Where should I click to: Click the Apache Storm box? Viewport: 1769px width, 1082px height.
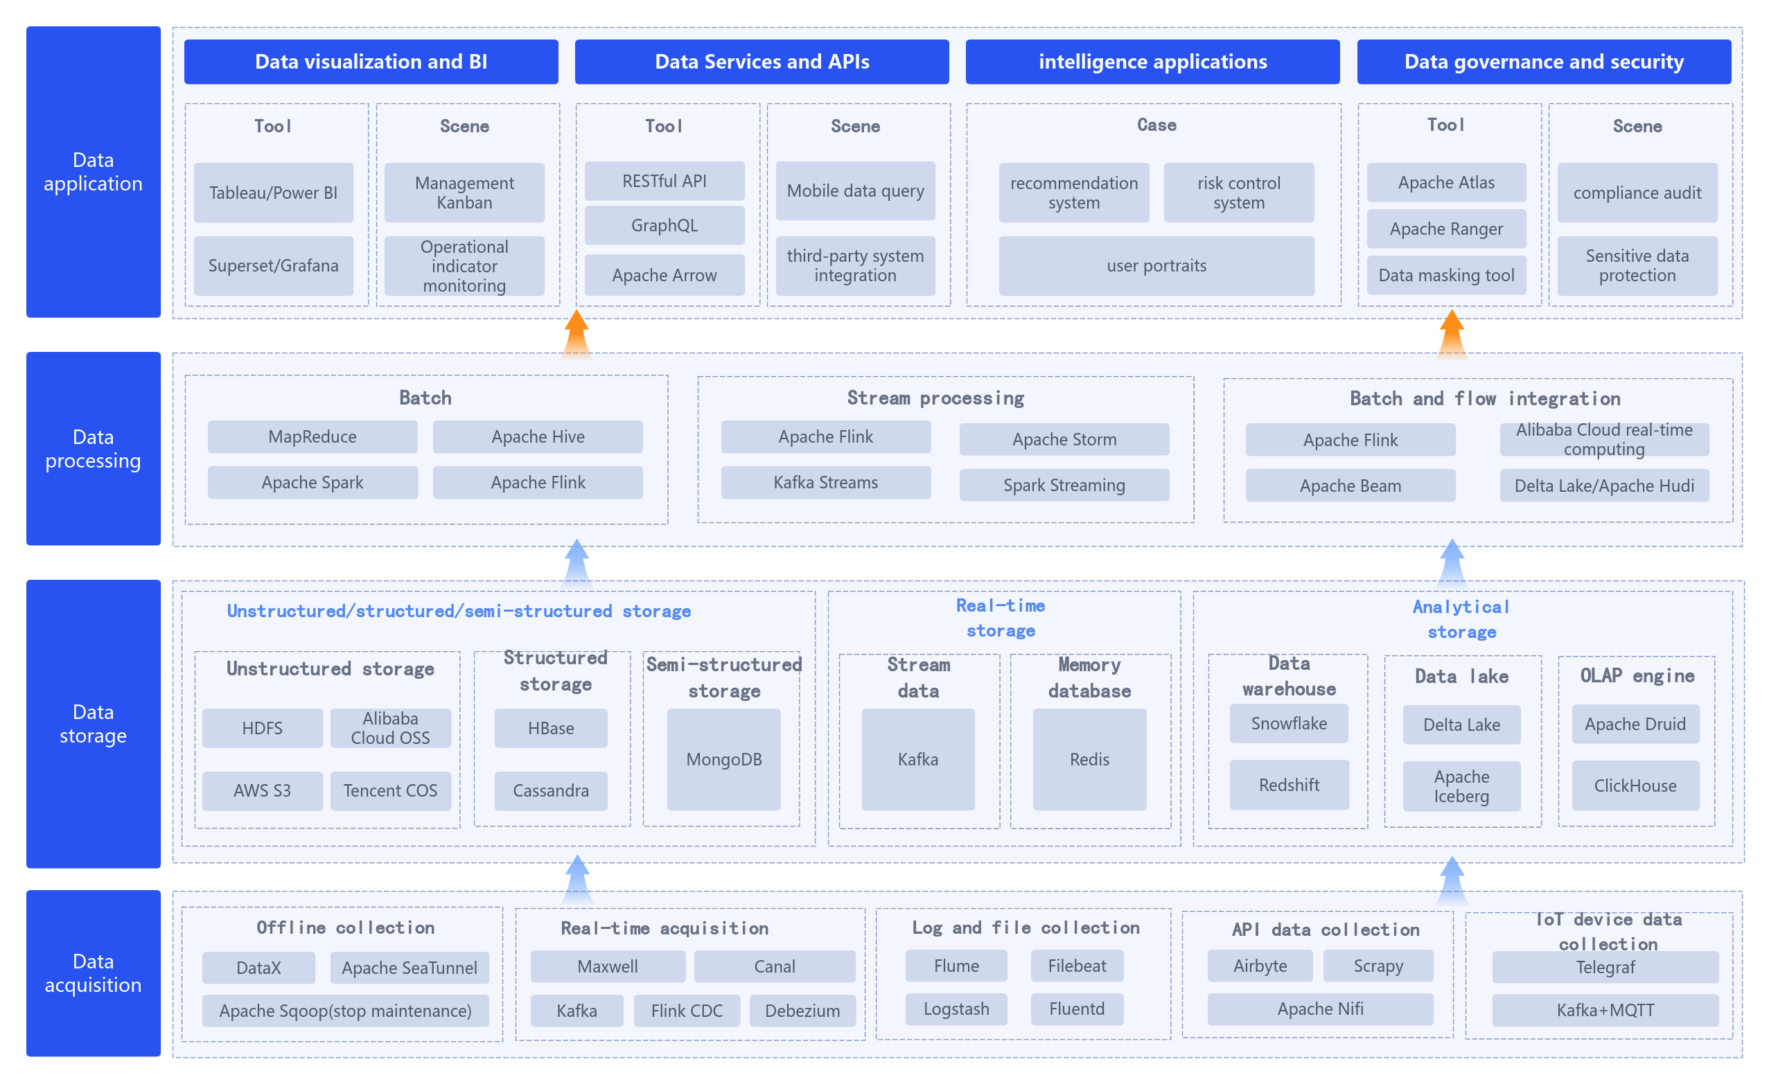1064,439
